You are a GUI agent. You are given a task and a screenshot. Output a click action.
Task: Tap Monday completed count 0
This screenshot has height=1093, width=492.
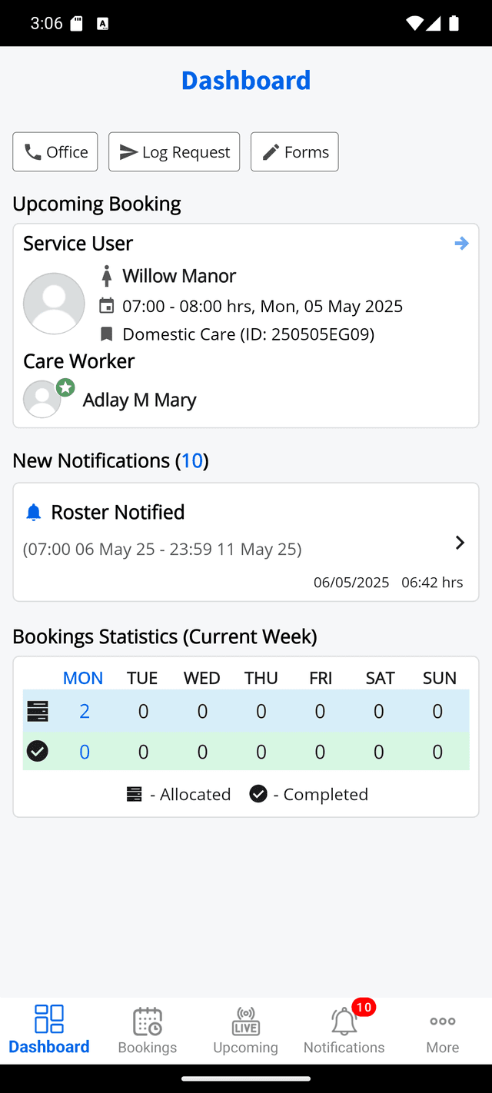(85, 751)
